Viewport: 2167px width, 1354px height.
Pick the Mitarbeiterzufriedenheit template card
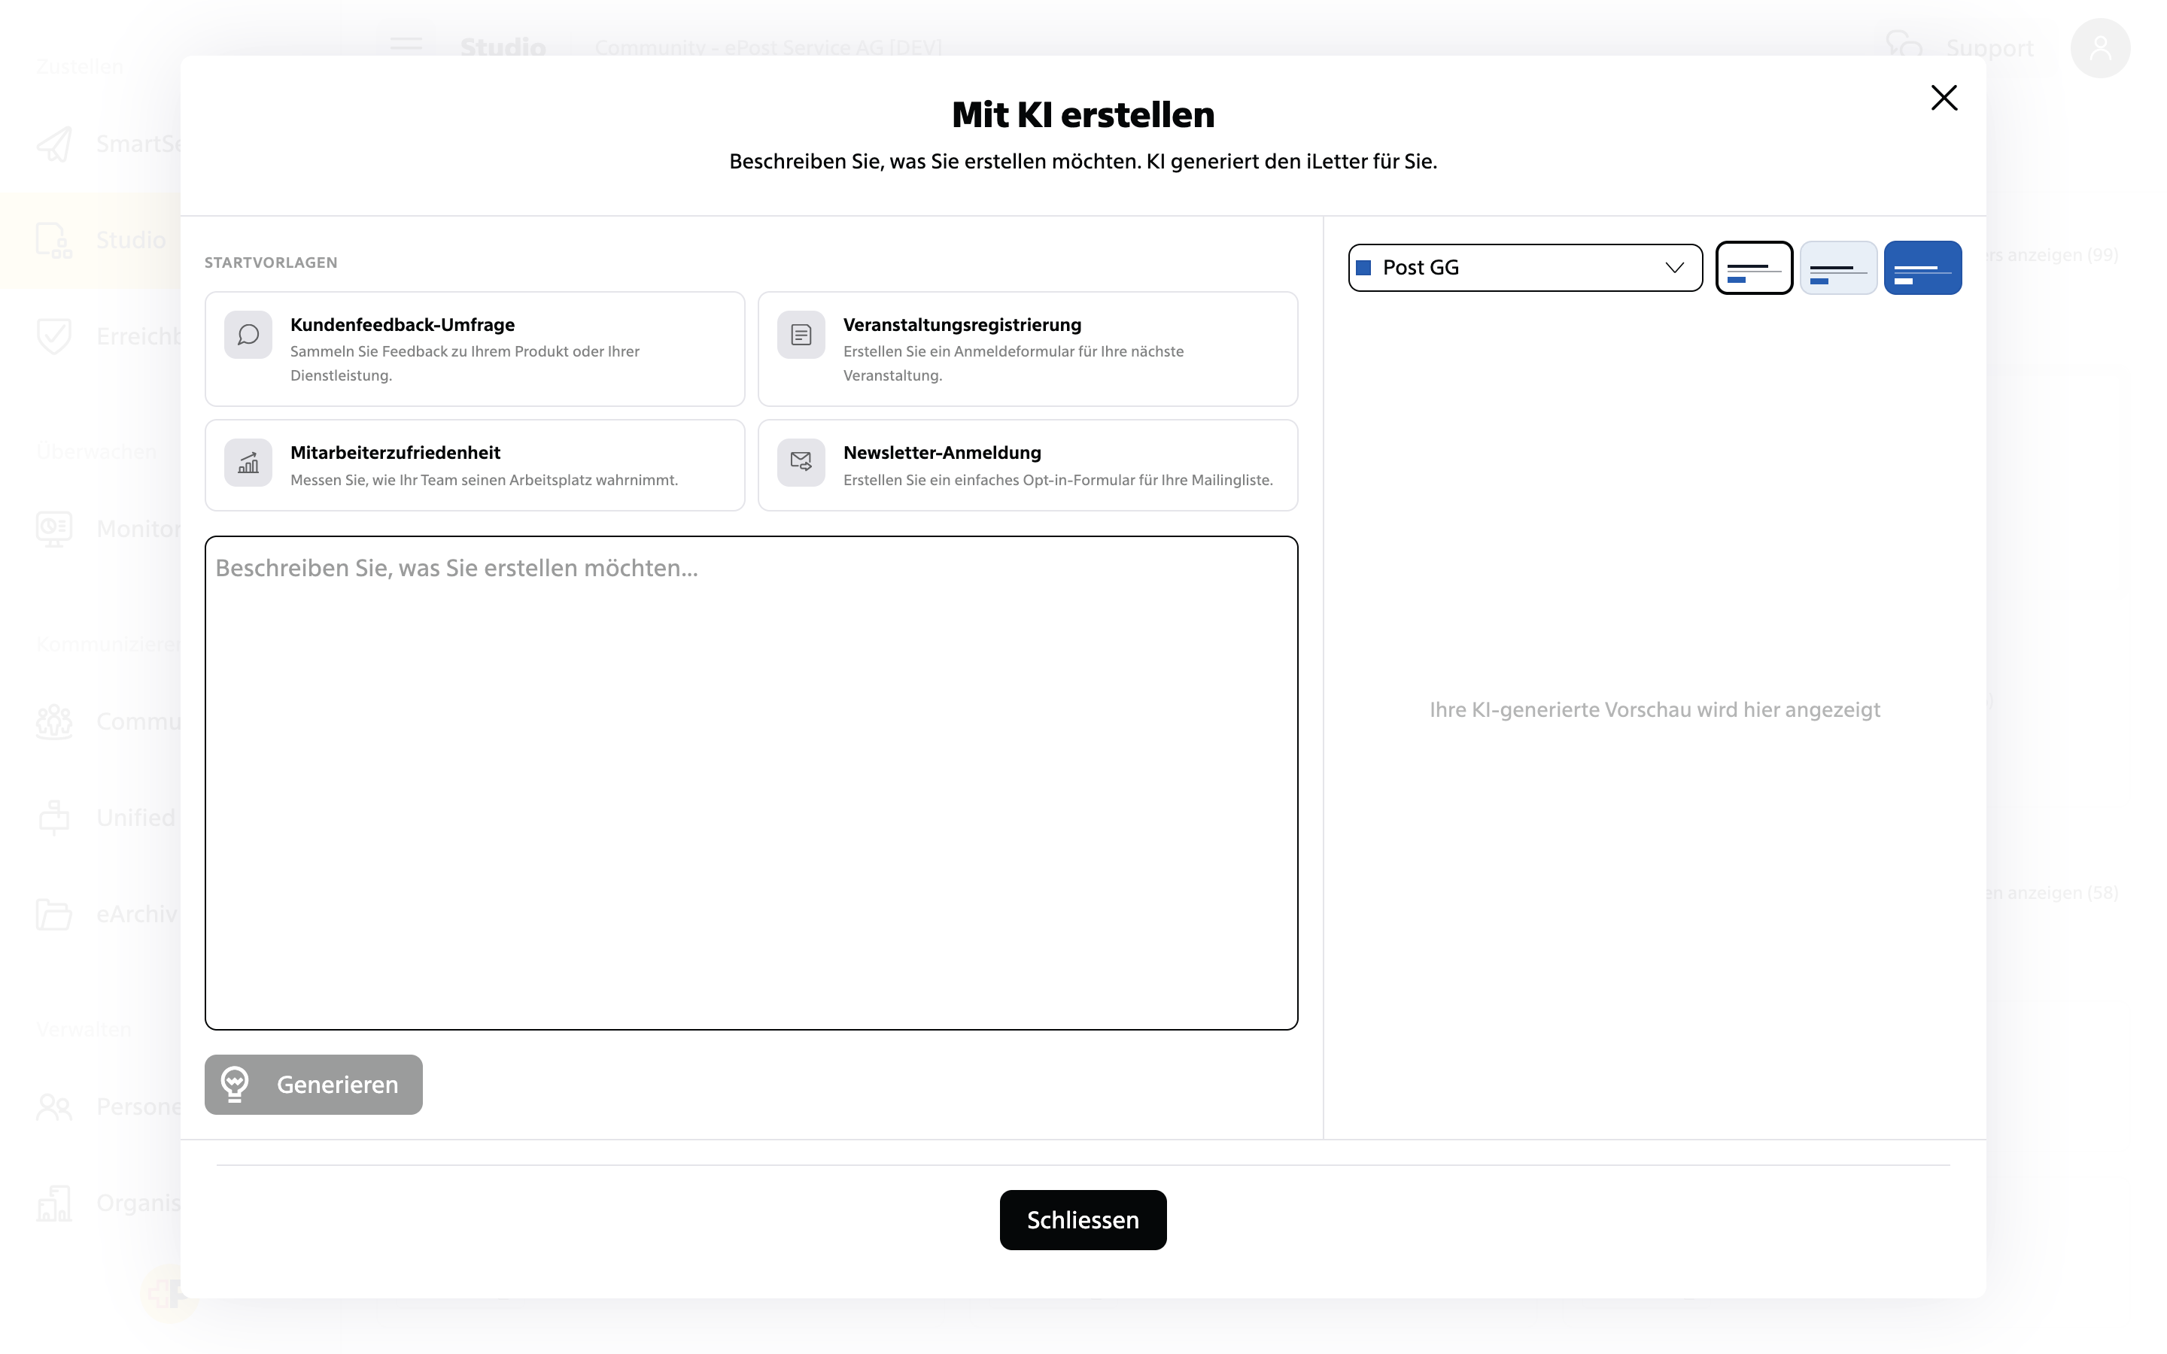coord(475,466)
